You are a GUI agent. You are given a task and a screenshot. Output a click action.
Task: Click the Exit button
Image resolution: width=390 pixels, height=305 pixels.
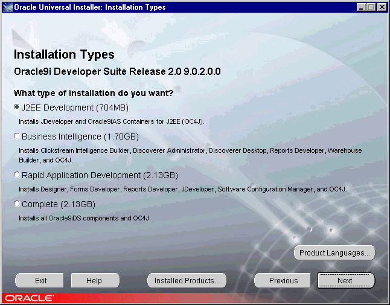[39, 280]
